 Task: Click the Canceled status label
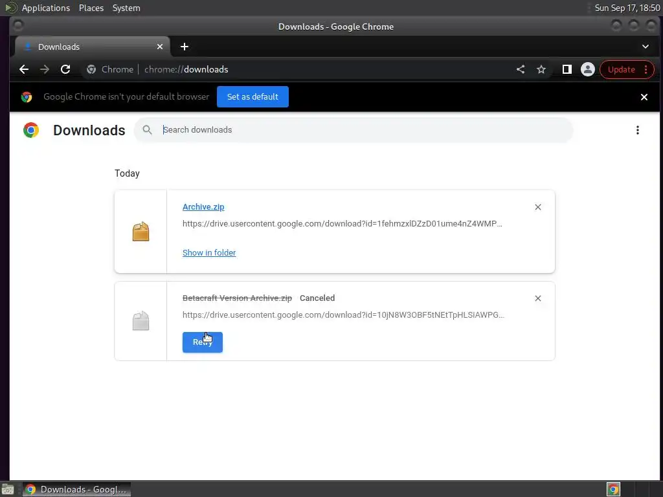click(x=317, y=298)
